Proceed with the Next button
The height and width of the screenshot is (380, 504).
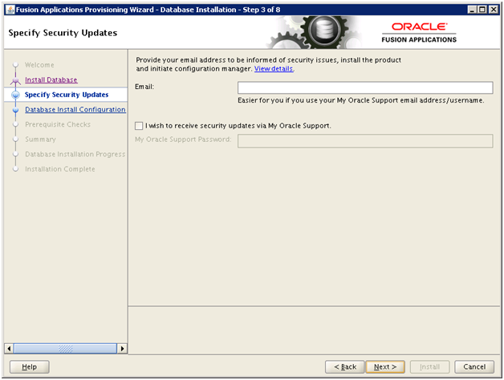(385, 367)
